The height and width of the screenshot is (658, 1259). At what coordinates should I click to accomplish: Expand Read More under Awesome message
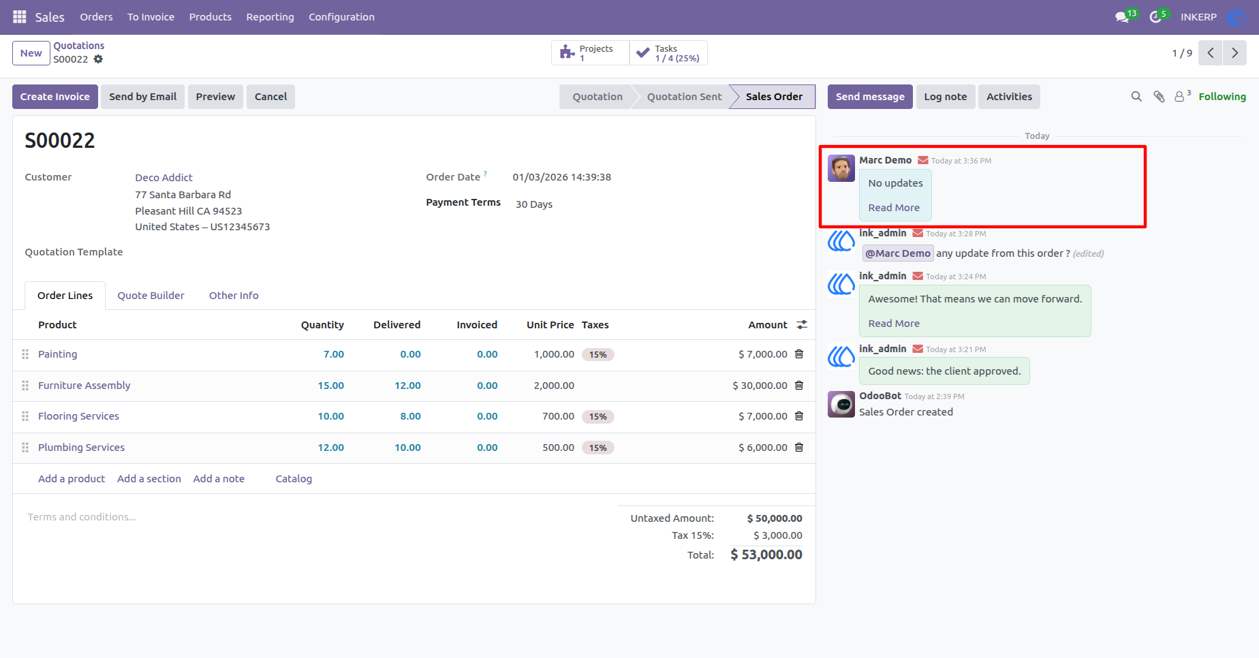pyautogui.click(x=894, y=324)
